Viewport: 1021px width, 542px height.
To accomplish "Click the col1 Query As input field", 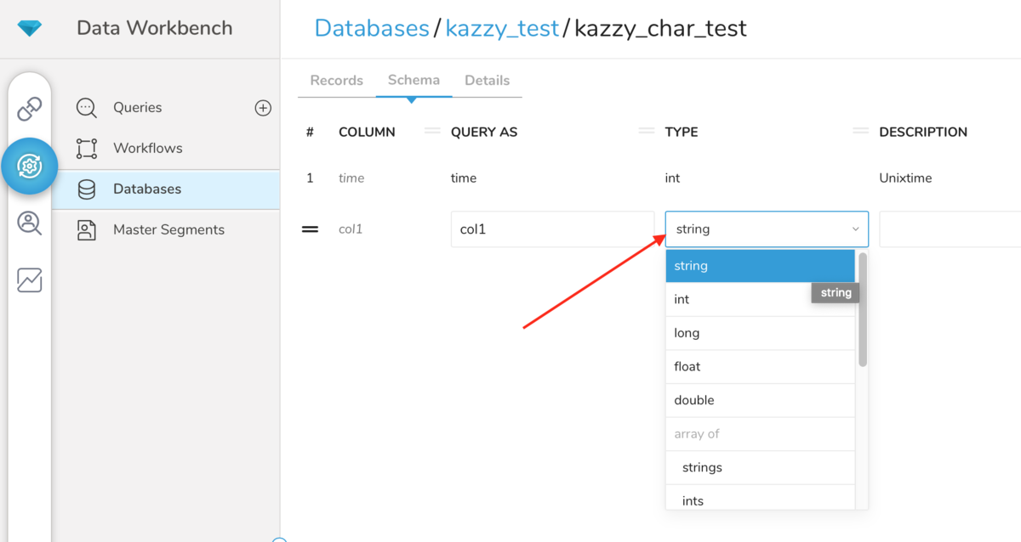I will pos(552,229).
